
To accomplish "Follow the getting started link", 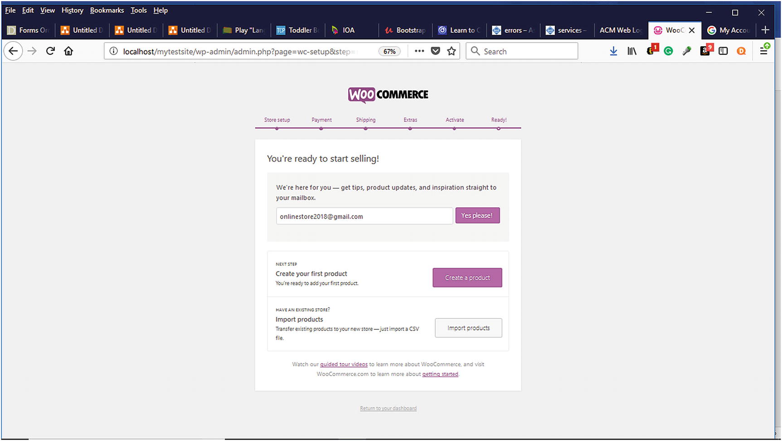I will [440, 374].
